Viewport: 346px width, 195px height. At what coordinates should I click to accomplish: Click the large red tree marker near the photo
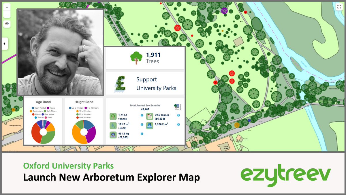click(x=177, y=28)
